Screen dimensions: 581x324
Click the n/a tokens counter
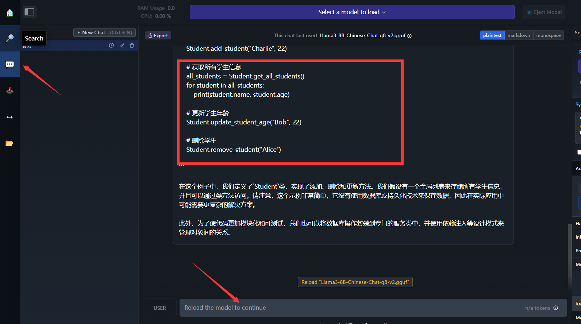[538, 308]
